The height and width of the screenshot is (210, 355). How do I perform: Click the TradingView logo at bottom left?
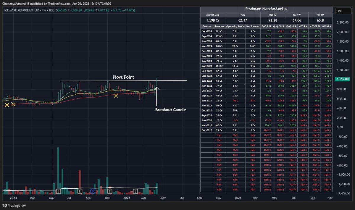point(14,206)
